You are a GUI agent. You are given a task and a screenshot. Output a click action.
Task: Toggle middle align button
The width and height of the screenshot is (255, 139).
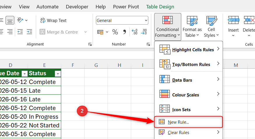10,20
